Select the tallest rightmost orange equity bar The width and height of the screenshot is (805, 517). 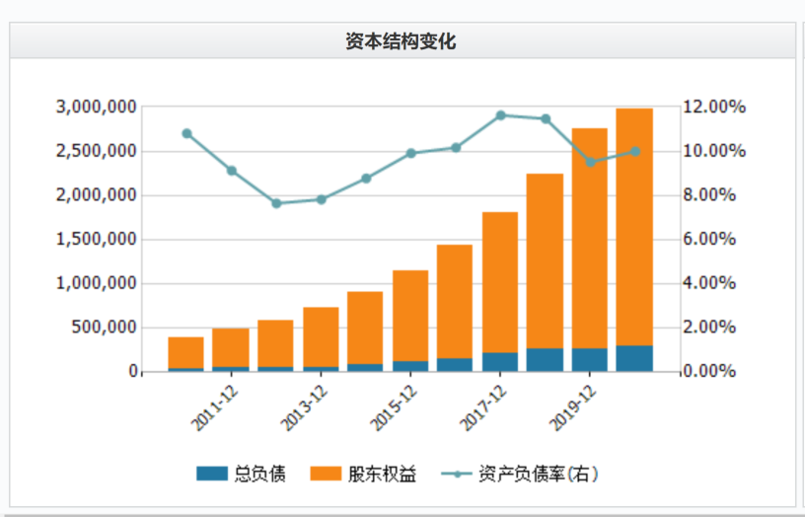click(x=634, y=227)
